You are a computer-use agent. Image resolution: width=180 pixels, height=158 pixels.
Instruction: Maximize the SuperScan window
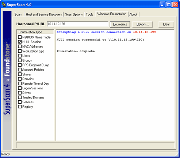coord(169,5)
